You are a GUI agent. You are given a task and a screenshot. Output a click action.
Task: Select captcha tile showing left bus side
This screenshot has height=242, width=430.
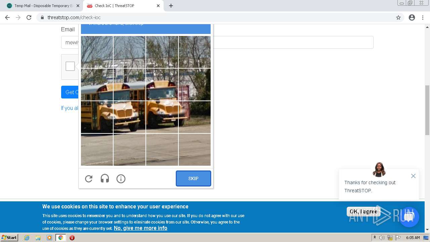pyautogui.click(x=97, y=117)
